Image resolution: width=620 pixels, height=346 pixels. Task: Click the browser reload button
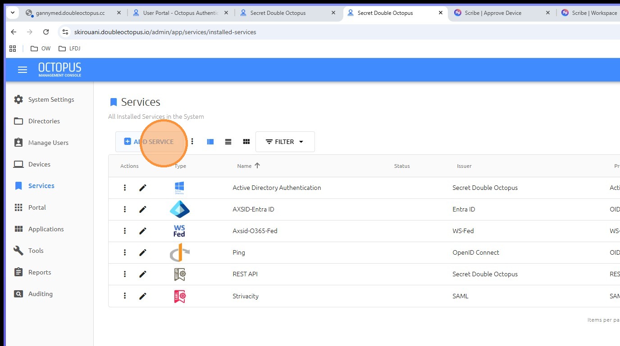[46, 32]
